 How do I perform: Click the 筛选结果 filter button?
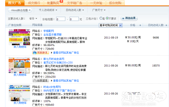click(x=129, y=18)
